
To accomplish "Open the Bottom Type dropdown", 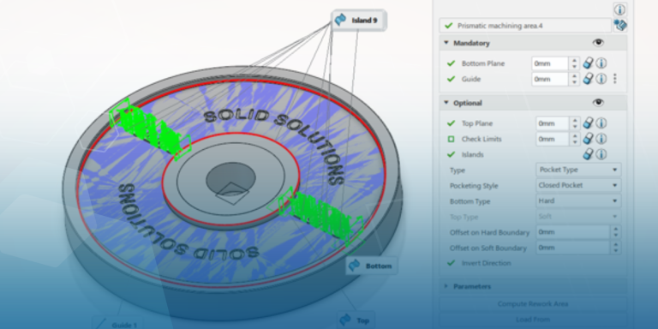I will click(x=578, y=200).
